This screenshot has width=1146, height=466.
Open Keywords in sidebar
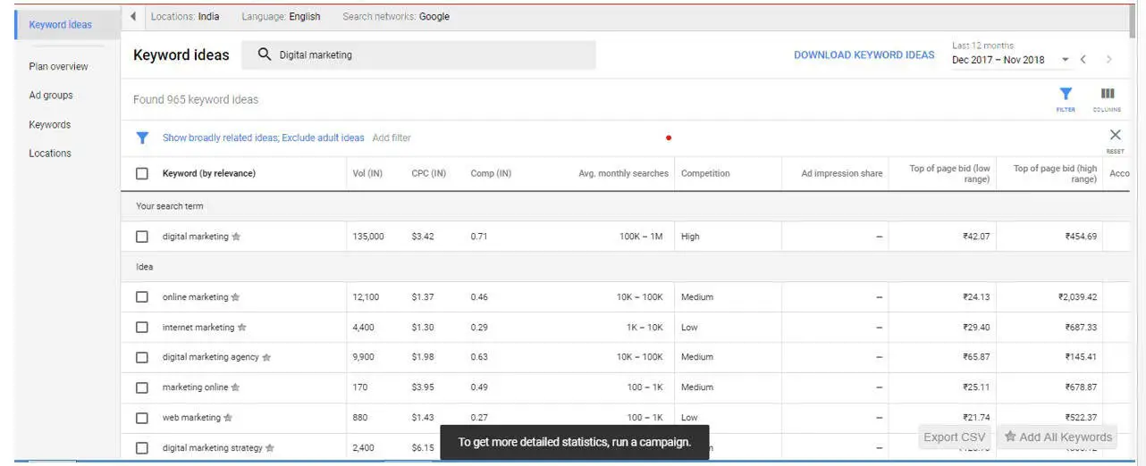click(49, 125)
